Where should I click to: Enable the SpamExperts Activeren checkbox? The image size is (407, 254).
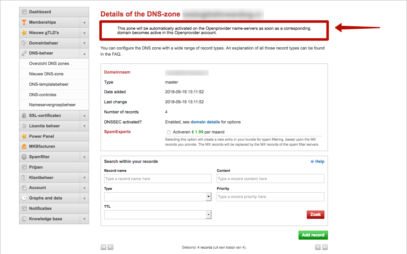click(169, 132)
